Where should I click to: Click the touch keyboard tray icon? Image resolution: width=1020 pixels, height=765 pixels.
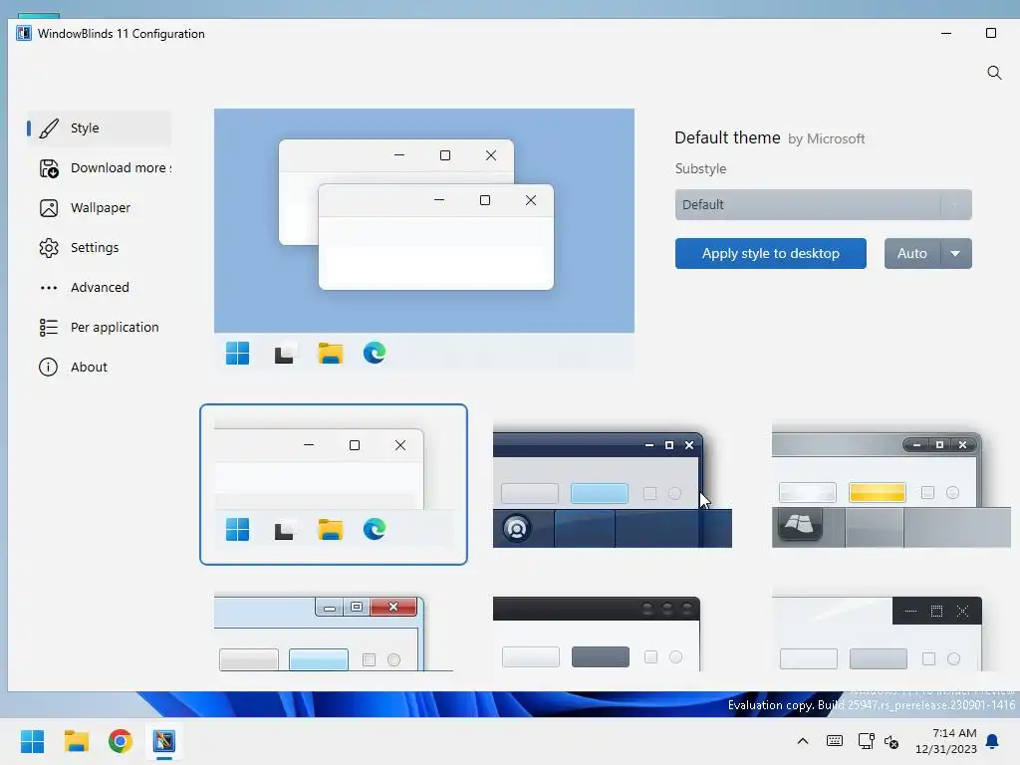click(835, 741)
